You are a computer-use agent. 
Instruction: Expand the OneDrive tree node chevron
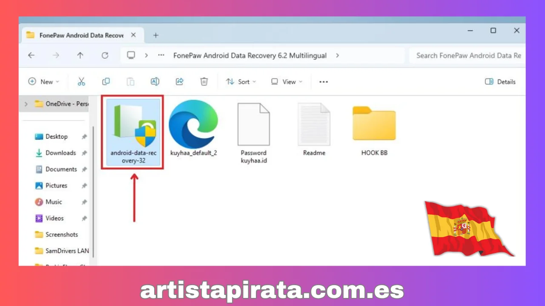[x=26, y=104]
